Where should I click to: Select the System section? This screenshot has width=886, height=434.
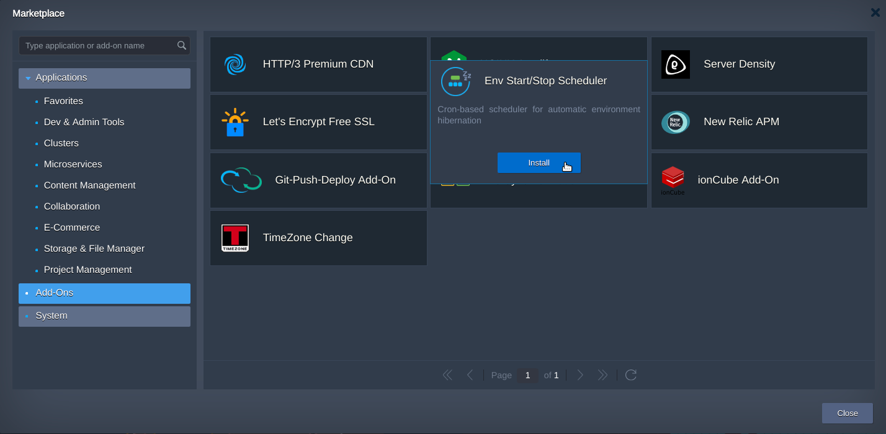click(x=104, y=316)
